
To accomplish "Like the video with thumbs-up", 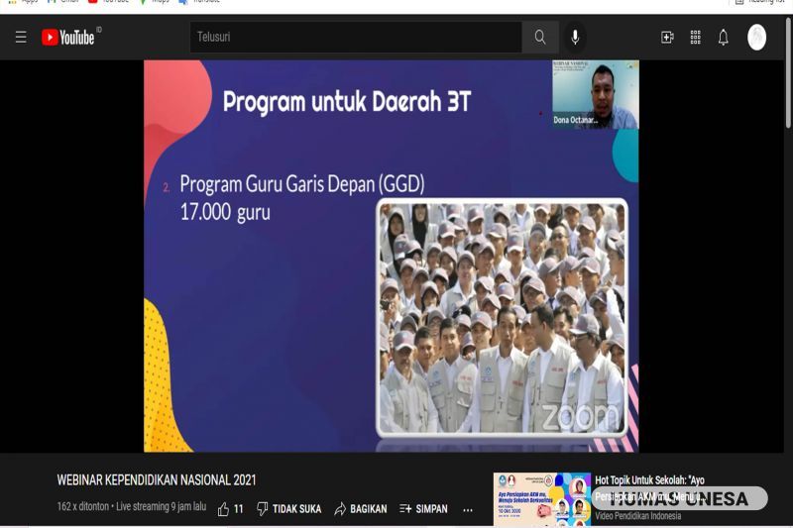I will tap(224, 509).
